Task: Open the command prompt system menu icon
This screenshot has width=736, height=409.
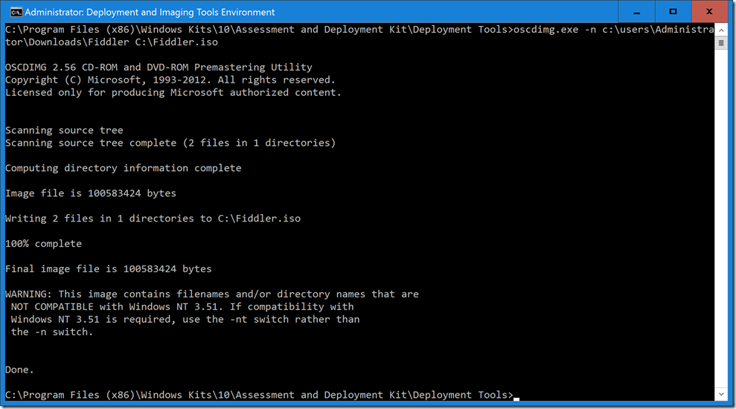Action: [x=13, y=12]
